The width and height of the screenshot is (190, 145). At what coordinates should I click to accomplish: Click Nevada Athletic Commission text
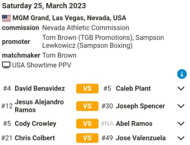pyautogui.click(x=86, y=28)
